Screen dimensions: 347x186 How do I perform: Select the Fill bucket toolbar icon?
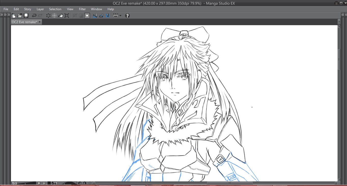tap(60, 16)
